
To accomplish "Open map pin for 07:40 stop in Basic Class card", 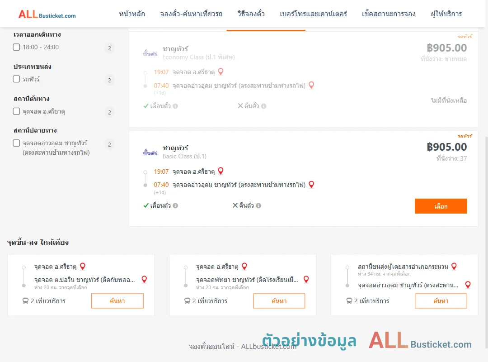I will click(311, 185).
